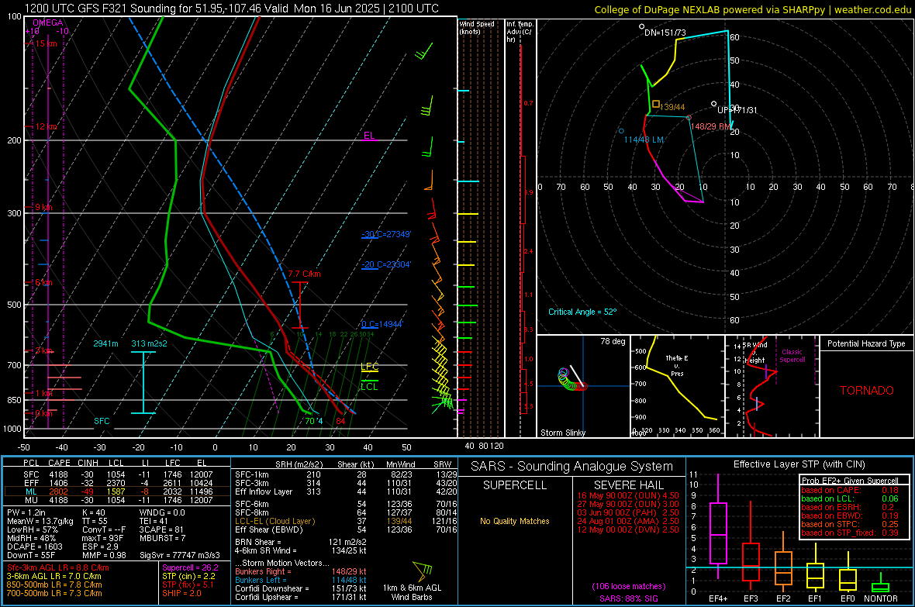The width and height of the screenshot is (915, 607).
Task: Click the 'based on STP_fixed:' probability row
Action: point(850,533)
